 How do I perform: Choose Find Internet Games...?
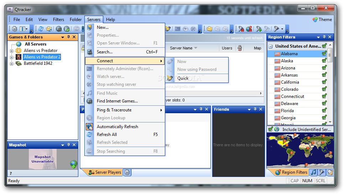pyautogui.click(x=125, y=101)
